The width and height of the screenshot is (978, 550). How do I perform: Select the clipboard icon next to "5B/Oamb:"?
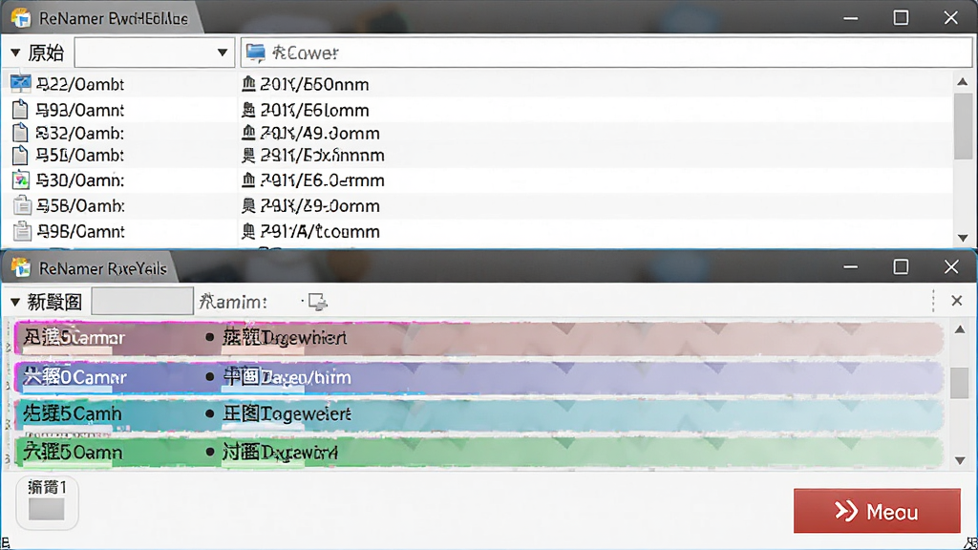coord(22,205)
